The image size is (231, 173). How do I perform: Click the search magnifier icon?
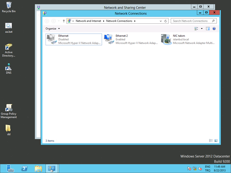point(213,21)
